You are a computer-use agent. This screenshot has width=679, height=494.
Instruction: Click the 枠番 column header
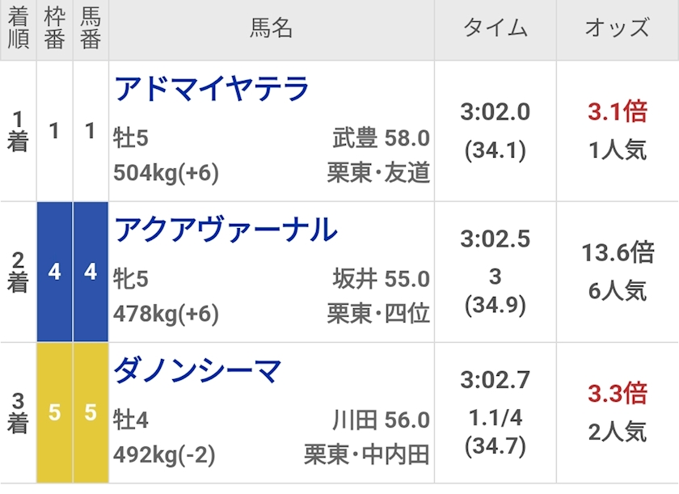(54, 30)
